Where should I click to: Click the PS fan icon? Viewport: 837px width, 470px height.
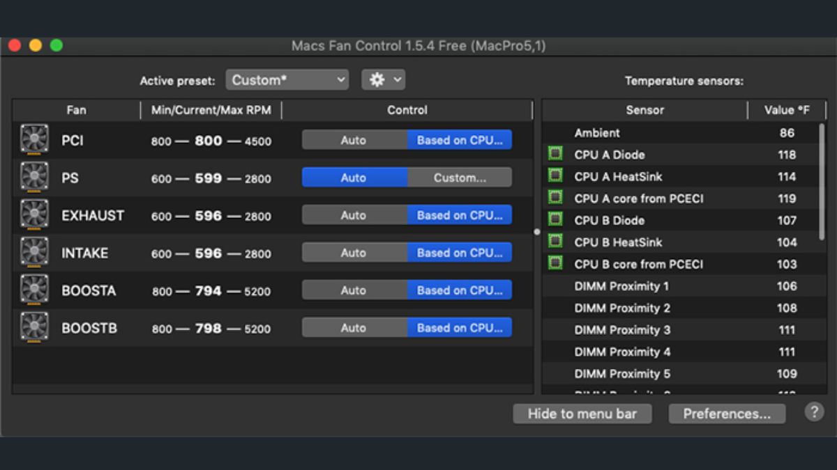34,177
